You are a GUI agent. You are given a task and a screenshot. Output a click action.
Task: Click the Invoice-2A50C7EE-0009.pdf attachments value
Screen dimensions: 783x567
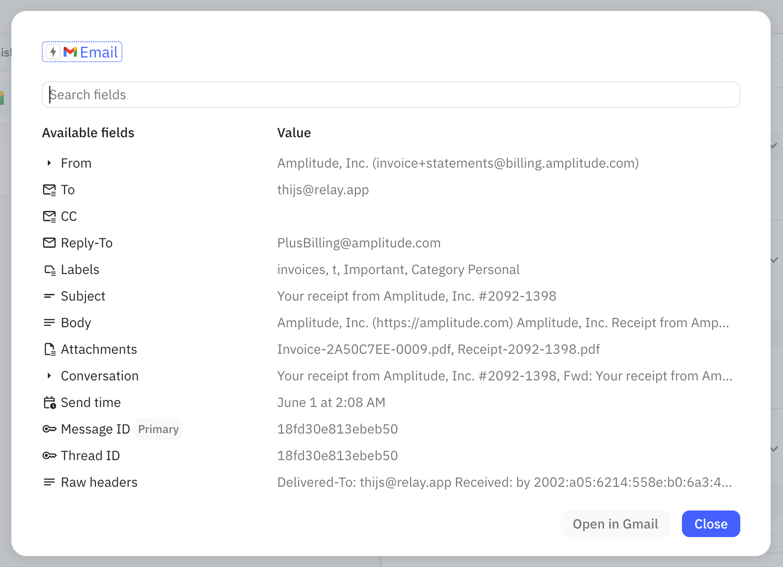coord(438,350)
